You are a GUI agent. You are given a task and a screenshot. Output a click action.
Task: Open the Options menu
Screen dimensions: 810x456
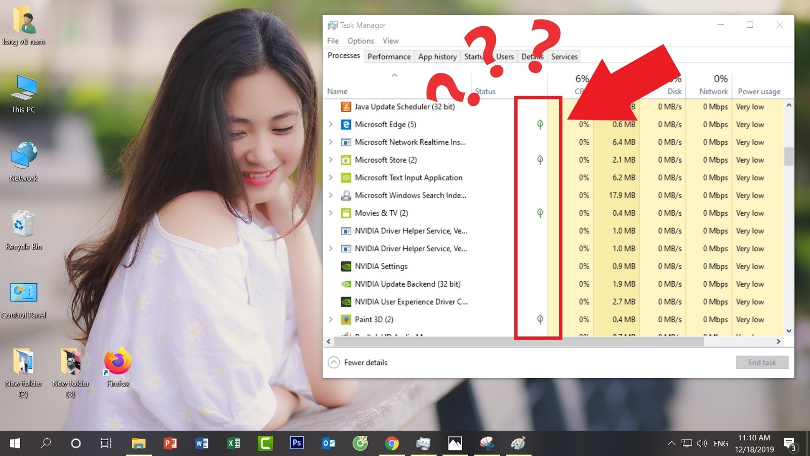click(x=360, y=41)
